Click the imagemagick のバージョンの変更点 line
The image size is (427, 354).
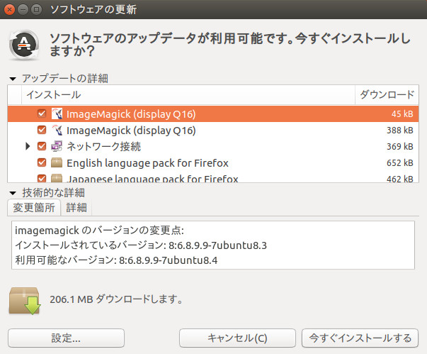[99, 231]
